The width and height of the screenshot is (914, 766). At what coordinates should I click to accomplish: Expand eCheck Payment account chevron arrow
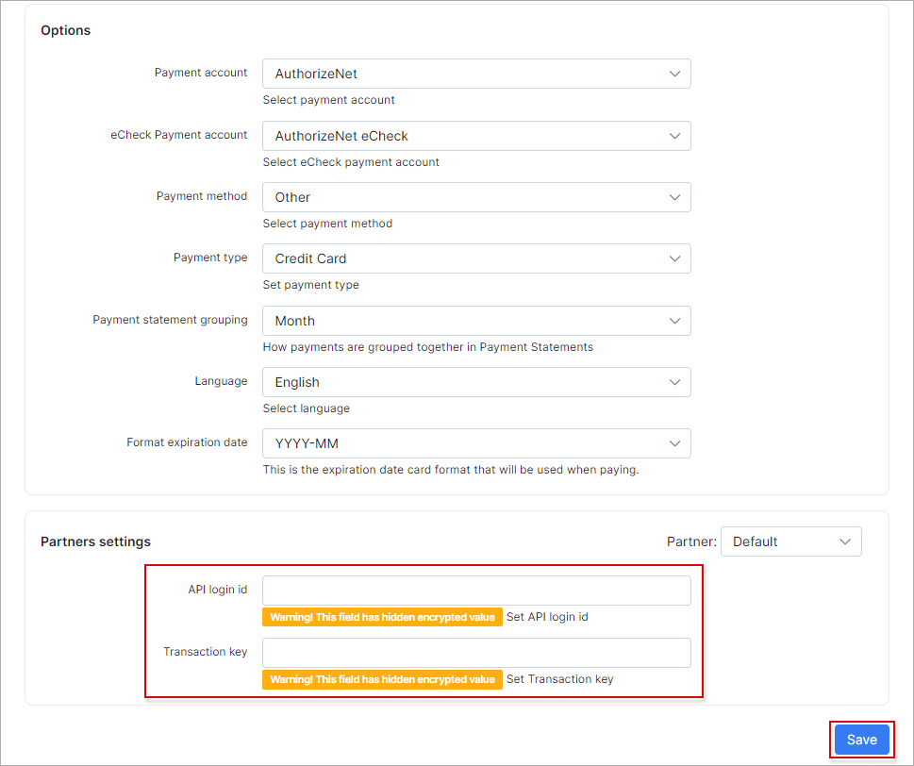[674, 136]
